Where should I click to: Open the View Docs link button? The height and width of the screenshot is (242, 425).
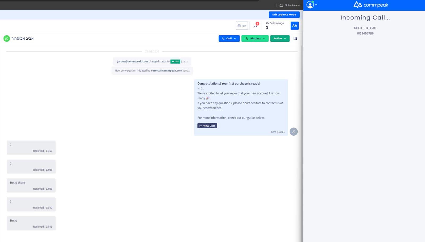(x=207, y=126)
